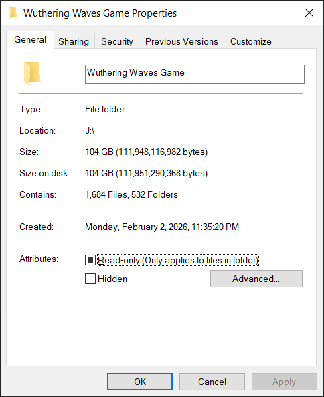The image size is (324, 397).
Task: Open the Security tab
Action: [117, 41]
